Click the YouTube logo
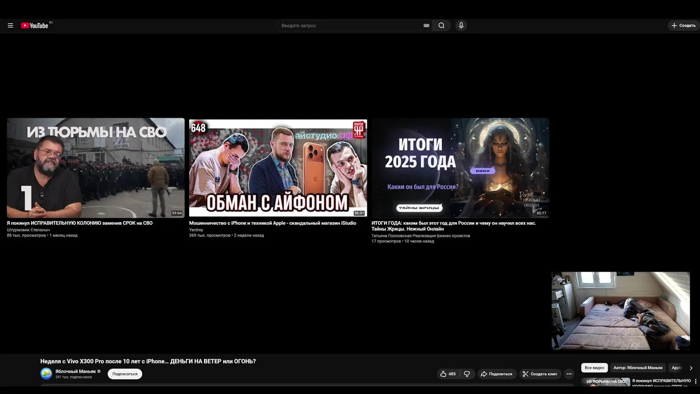This screenshot has height=394, width=700. [x=35, y=26]
